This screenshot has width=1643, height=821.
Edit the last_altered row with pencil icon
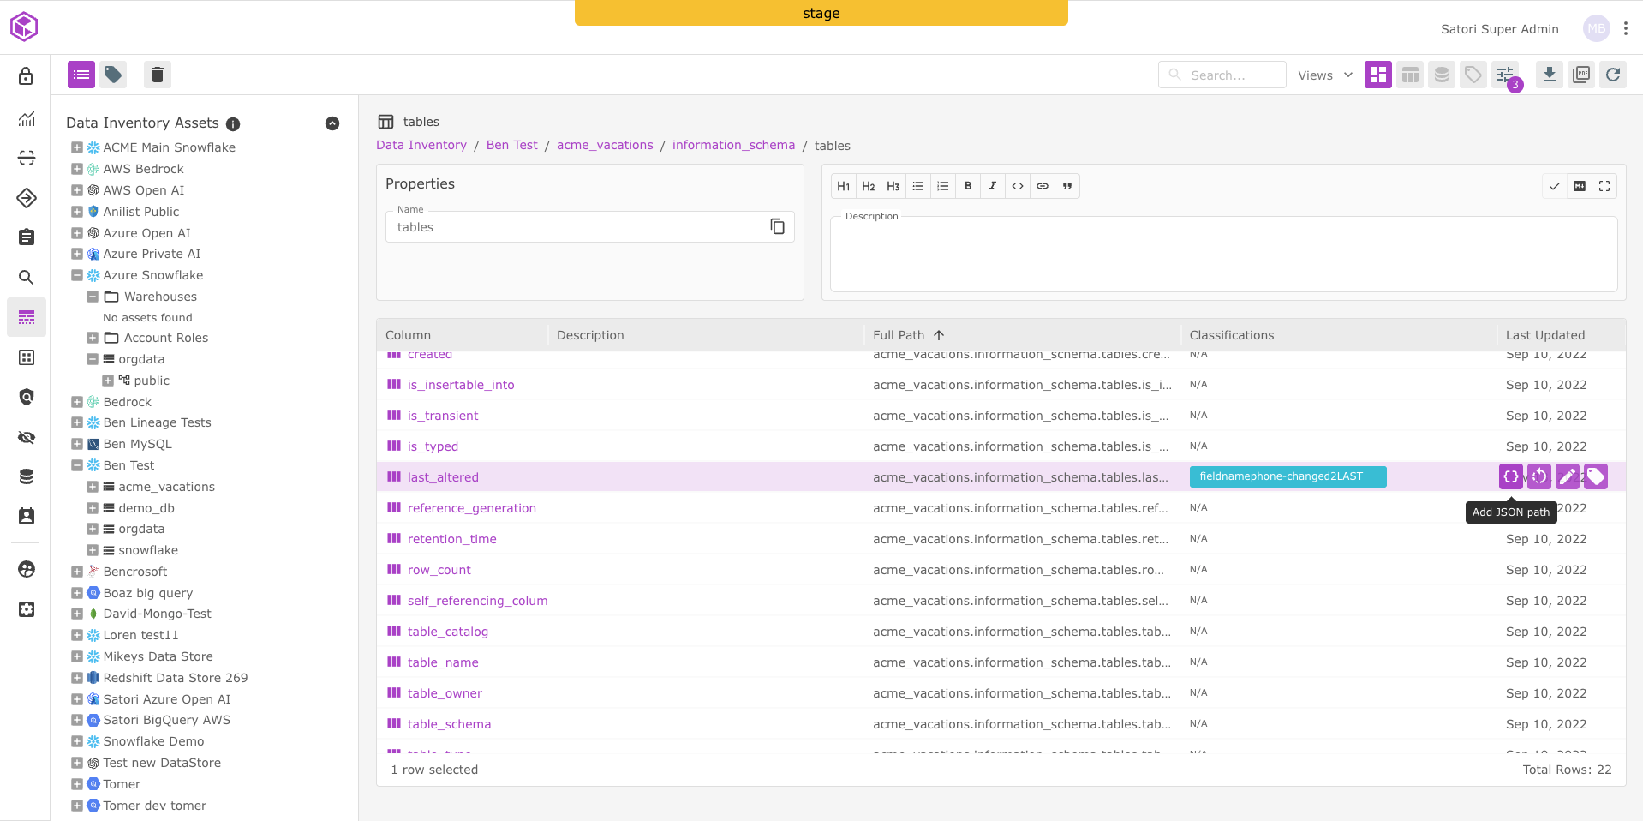(x=1568, y=476)
